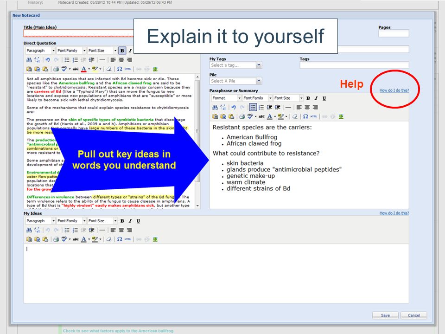Image resolution: width=445 pixels, height=334 pixels.
Task: Toggle Underline in Paraphrase or Summary toolbar
Action: 324,98
